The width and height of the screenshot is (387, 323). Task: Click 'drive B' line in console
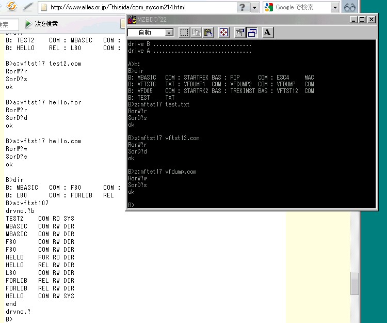pos(189,44)
